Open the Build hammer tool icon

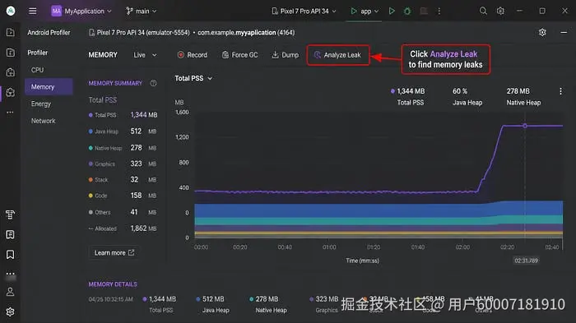pyautogui.click(x=10, y=215)
